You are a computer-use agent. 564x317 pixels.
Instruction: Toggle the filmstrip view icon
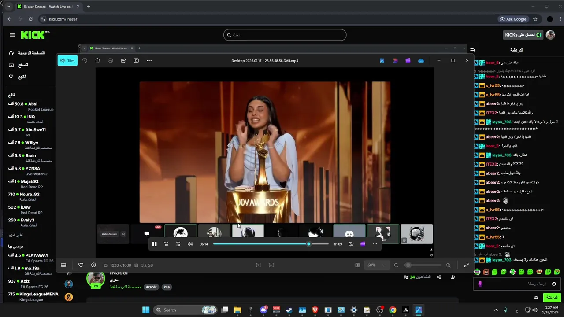pyautogui.click(x=63, y=265)
